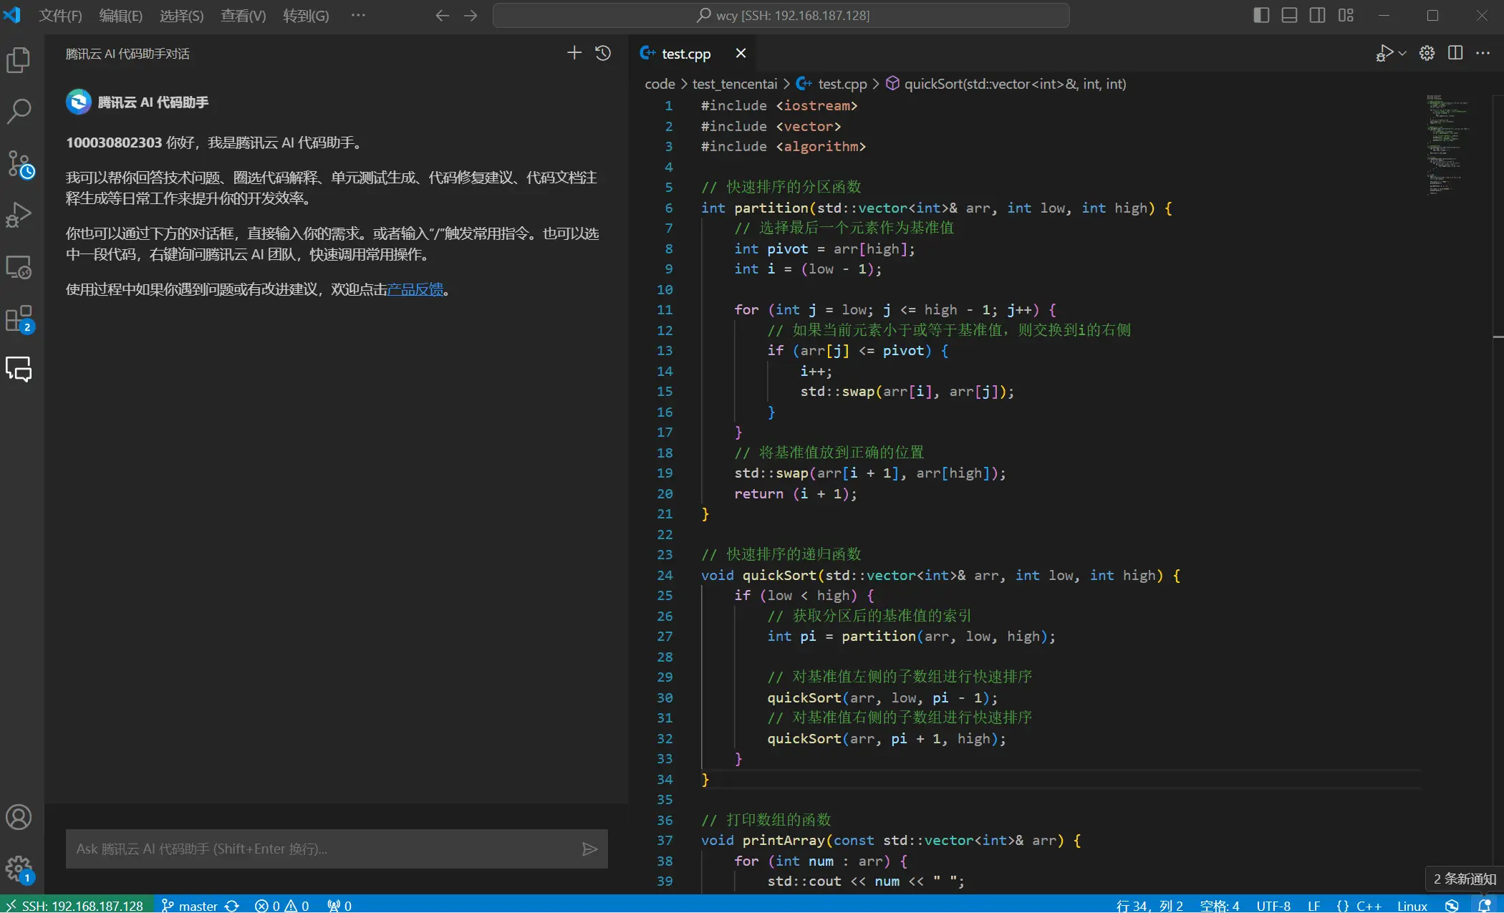Image resolution: width=1504 pixels, height=913 pixels.
Task: Open the Search view in activity bar
Action: point(19,112)
